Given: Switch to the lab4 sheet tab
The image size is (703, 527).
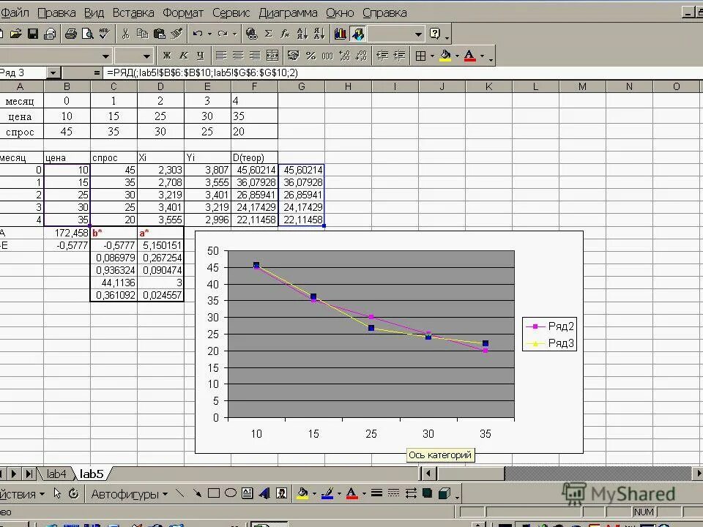Looking at the screenshot, I should click(56, 474).
